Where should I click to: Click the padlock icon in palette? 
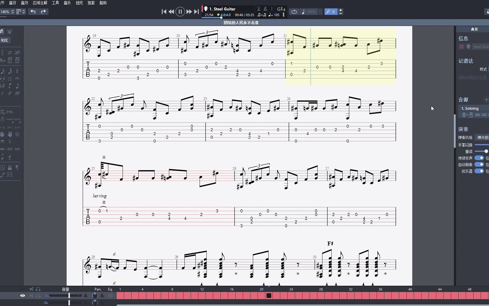tap(10, 168)
